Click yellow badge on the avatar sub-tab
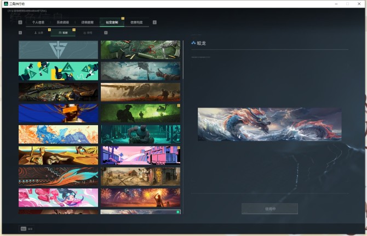367x236 pixels. click(49, 29)
